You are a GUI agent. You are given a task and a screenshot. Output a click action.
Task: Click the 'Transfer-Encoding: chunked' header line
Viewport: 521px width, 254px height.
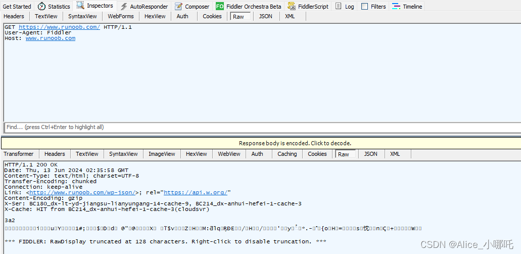pos(51,182)
